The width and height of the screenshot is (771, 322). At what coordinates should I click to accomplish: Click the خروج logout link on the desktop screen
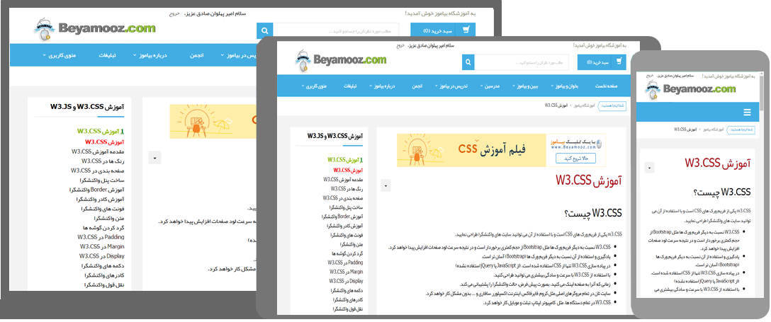(175, 13)
